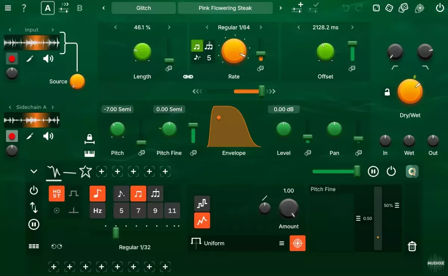Open the Glitch preset category
448x276 pixels.
(x=144, y=8)
